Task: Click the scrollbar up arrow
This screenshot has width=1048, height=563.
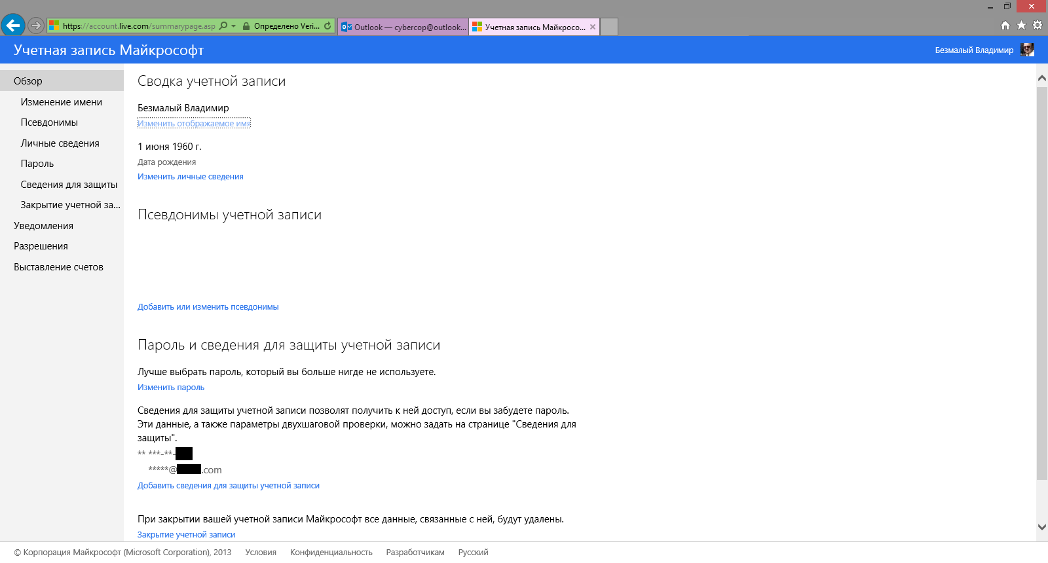Action: pyautogui.click(x=1042, y=78)
